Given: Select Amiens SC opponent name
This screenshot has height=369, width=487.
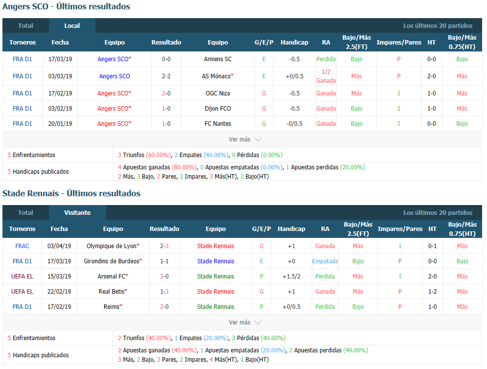Looking at the screenshot, I should (x=218, y=59).
